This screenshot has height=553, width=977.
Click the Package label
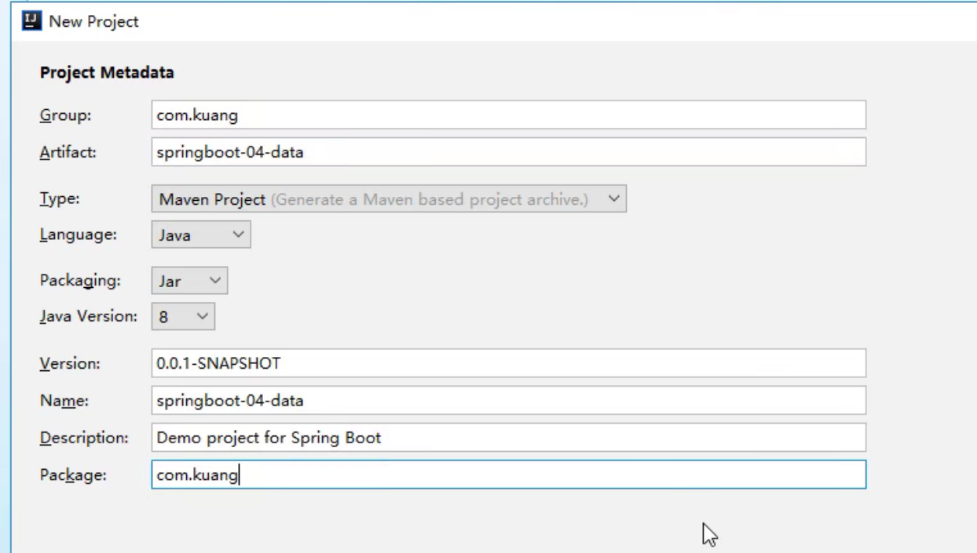73,475
